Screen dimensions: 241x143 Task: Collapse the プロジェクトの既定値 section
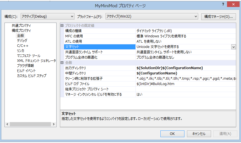[x=62, y=26]
